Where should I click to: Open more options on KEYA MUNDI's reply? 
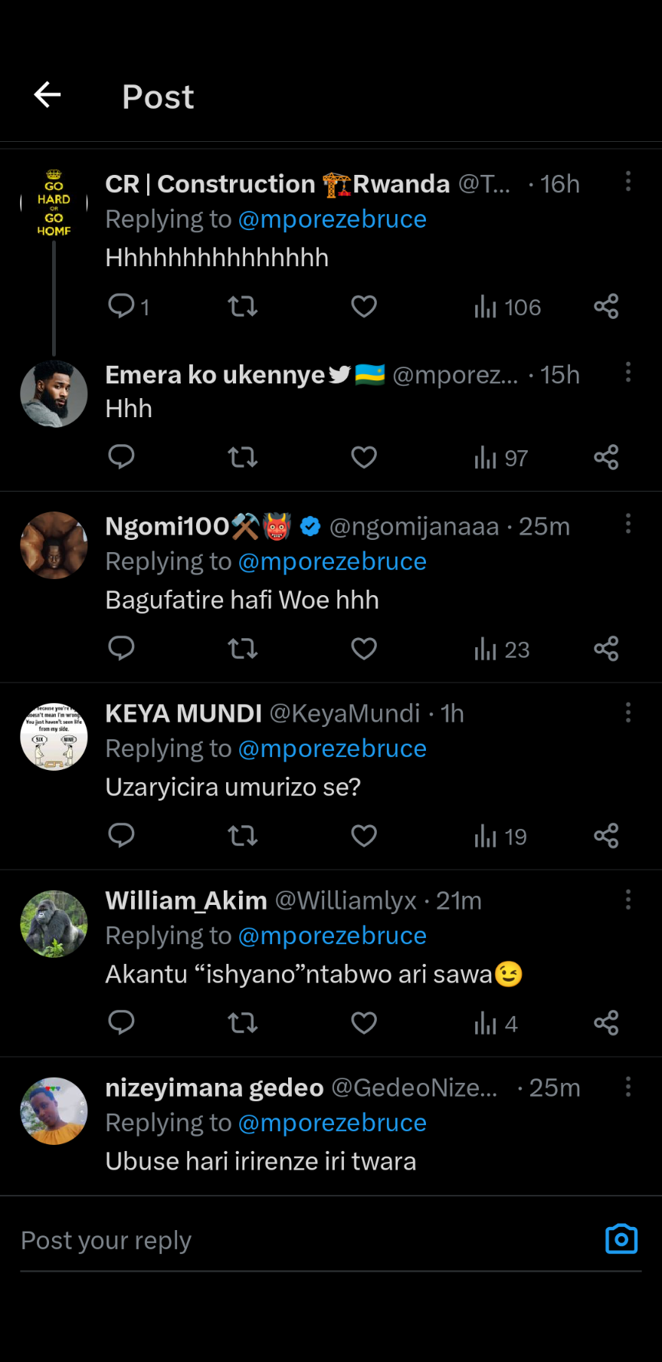[x=628, y=712]
